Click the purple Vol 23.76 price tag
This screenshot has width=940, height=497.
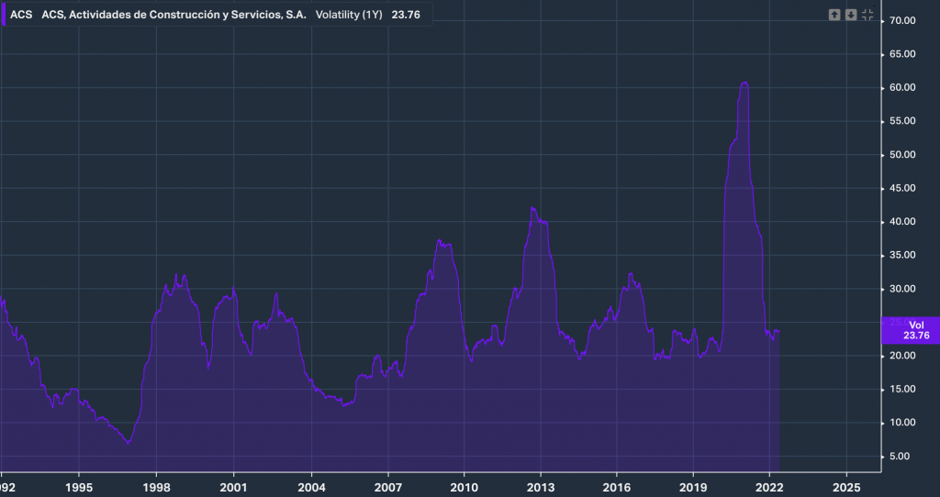910,330
